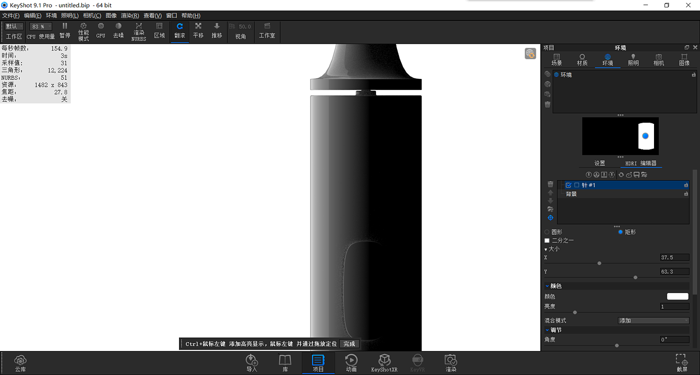Click the brightness value field
700x375 pixels.
pos(674,307)
